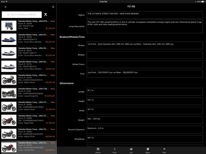This screenshot has width=206, height=154.
Task: Select inventory item with Stock # 2318
Action: coord(28,93)
